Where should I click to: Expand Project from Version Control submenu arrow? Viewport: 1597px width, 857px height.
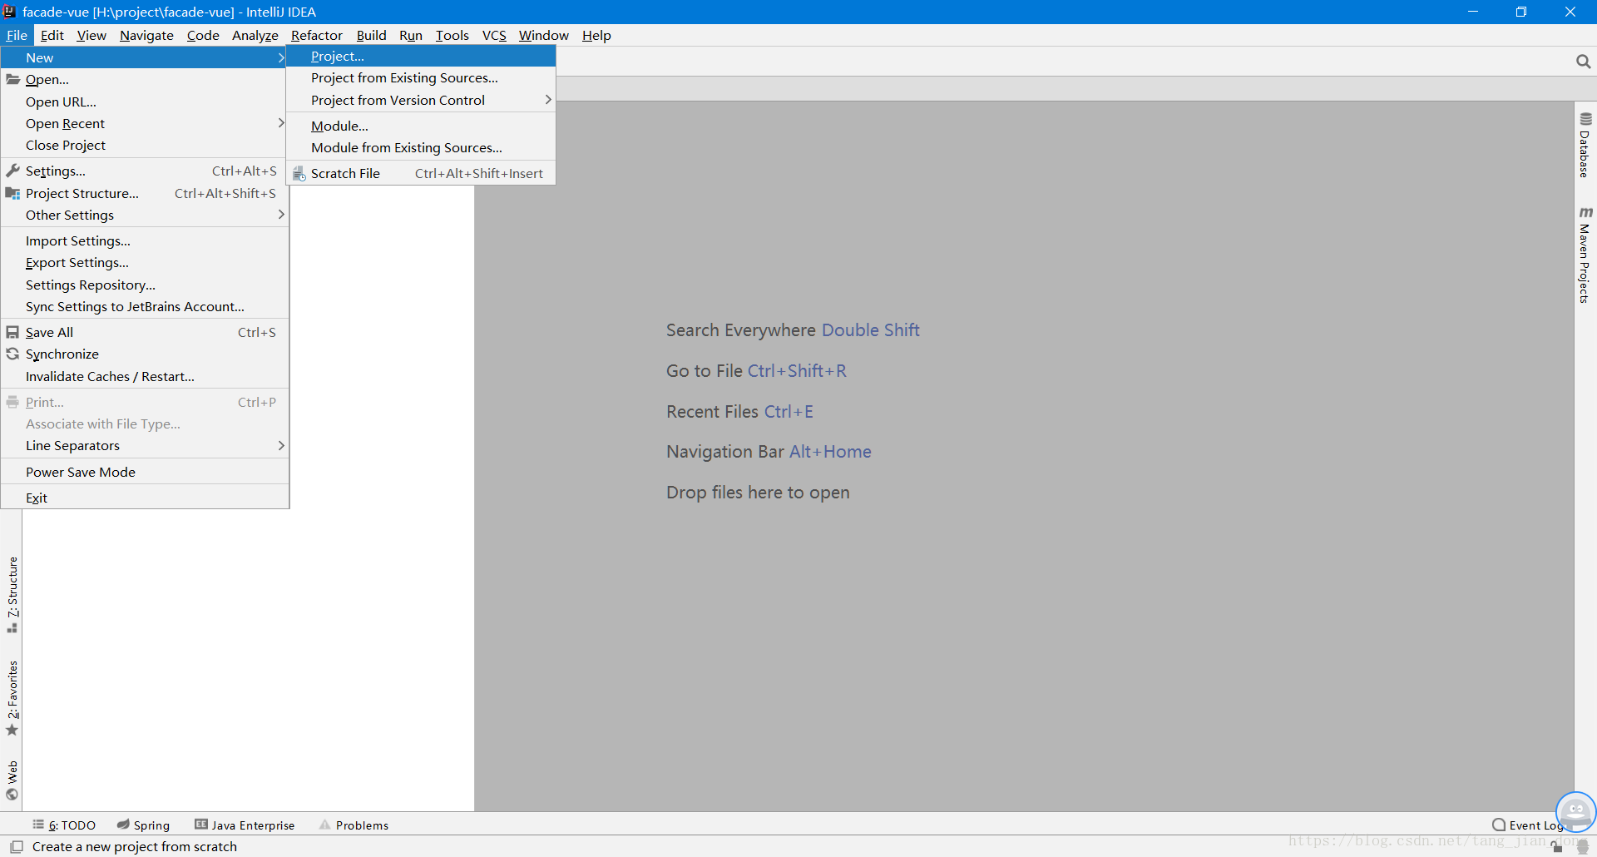coord(548,100)
